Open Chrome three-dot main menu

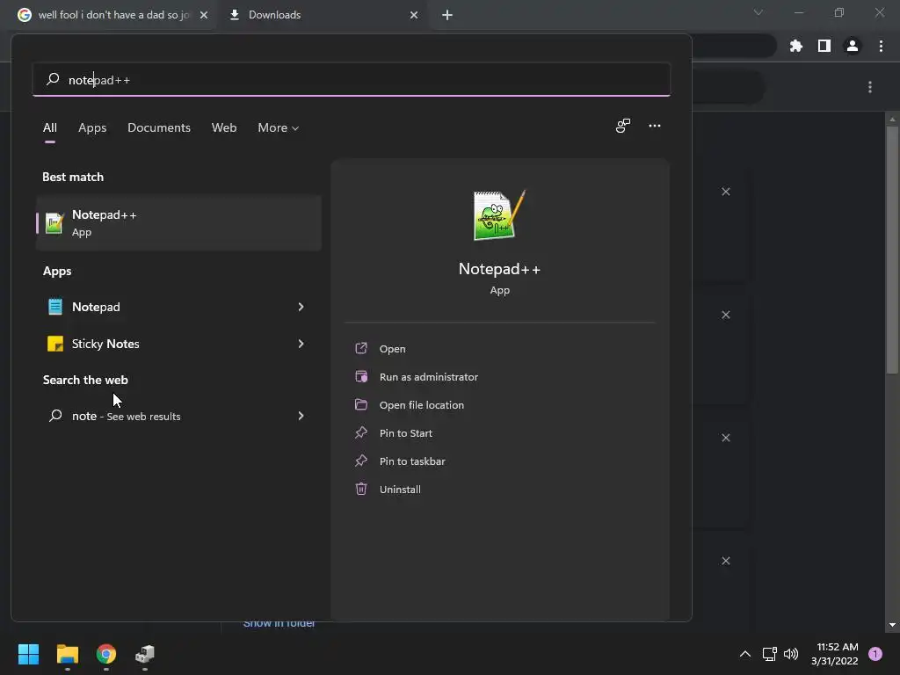[x=881, y=46]
